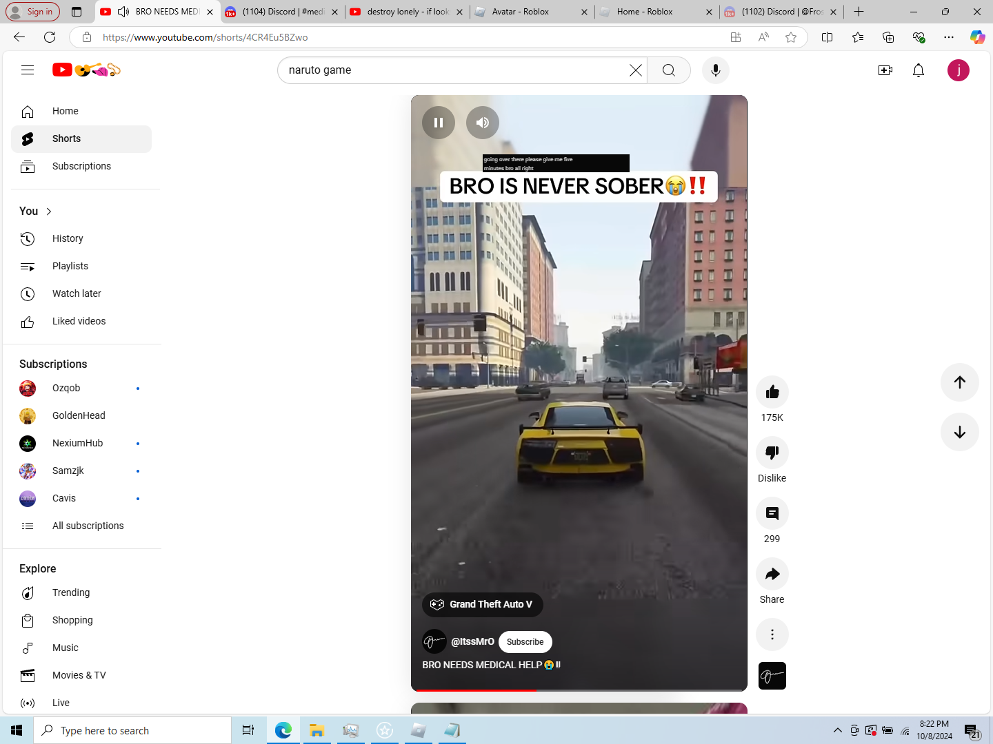The image size is (993, 744).
Task: Open Edge split screen
Action: (x=827, y=37)
